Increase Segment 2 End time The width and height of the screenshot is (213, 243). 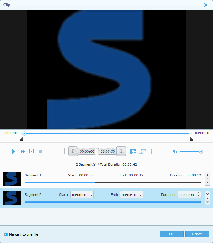141,193
